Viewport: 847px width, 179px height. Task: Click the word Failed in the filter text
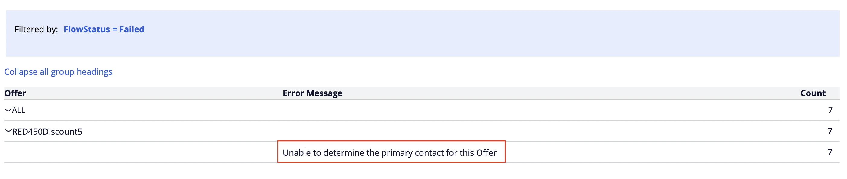tap(132, 29)
